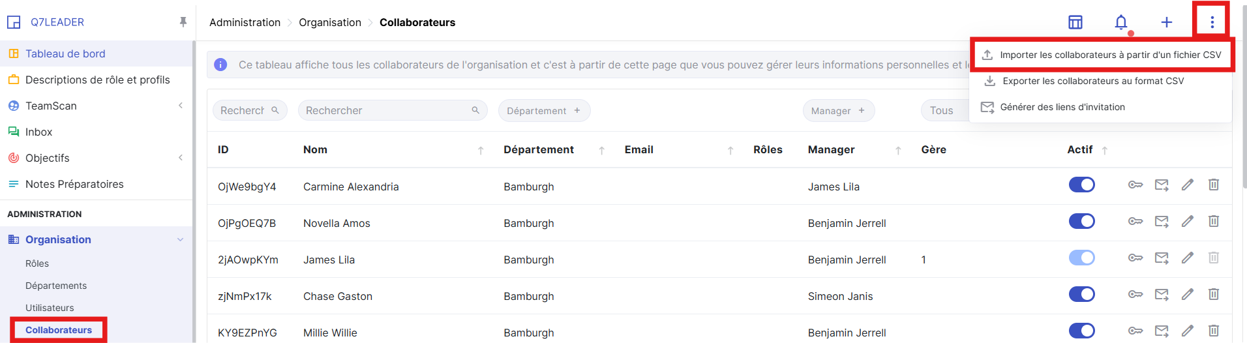Viewport: 1247px width, 343px height.
Task: Click the table layout icon in header
Action: [1075, 23]
